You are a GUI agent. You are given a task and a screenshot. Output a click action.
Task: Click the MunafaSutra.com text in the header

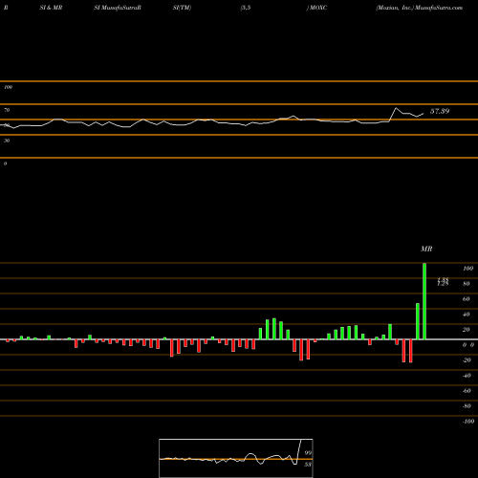(x=439, y=8)
